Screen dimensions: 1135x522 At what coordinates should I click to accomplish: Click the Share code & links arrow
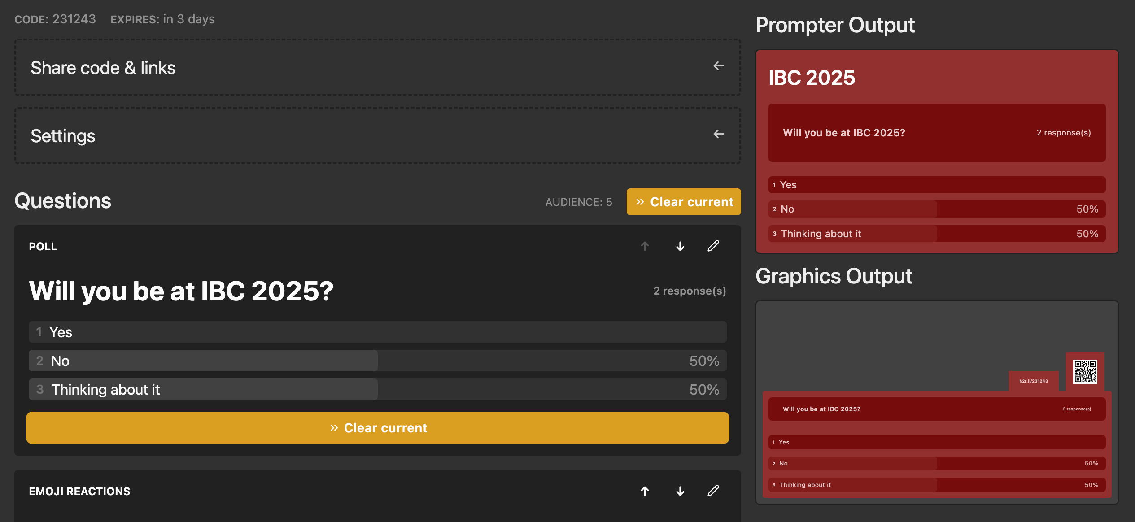pos(719,66)
